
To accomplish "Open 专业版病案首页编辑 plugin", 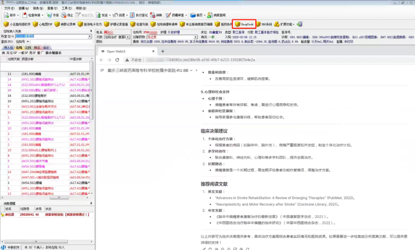I will point(196,24).
